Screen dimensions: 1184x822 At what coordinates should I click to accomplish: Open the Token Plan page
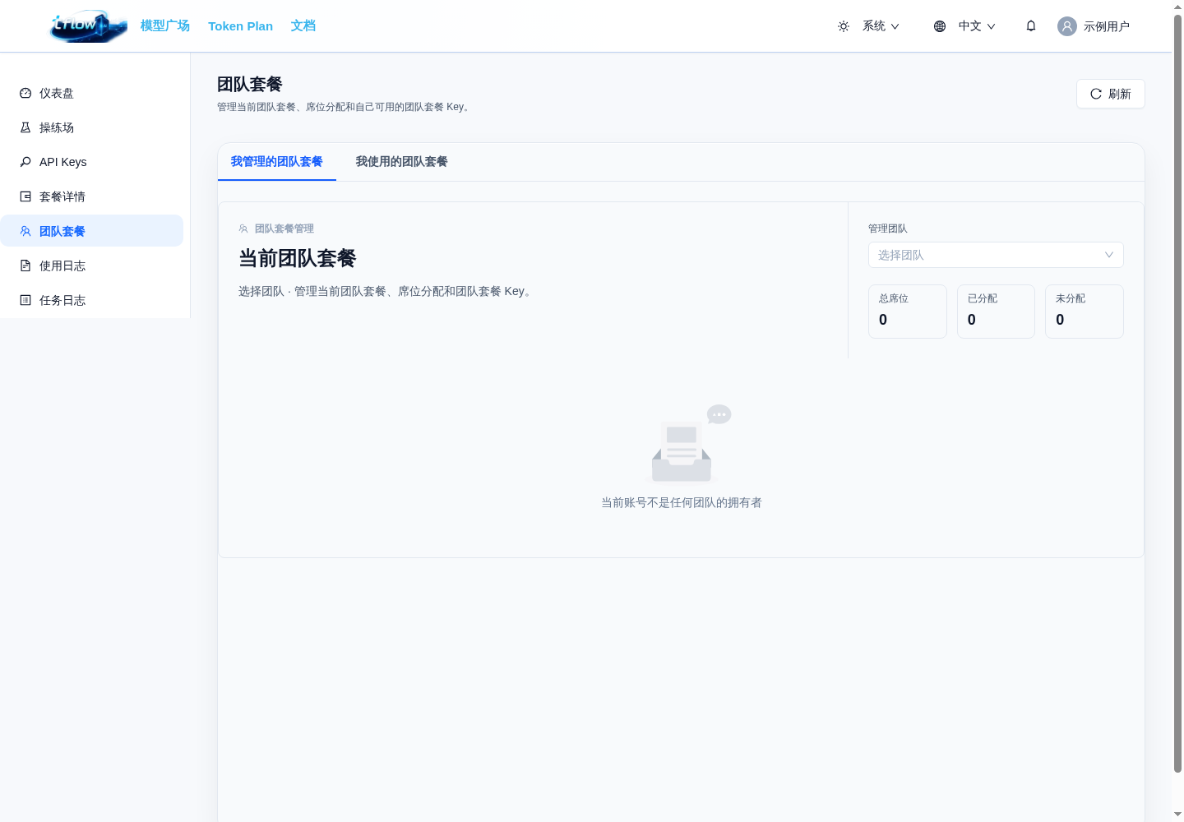(240, 26)
